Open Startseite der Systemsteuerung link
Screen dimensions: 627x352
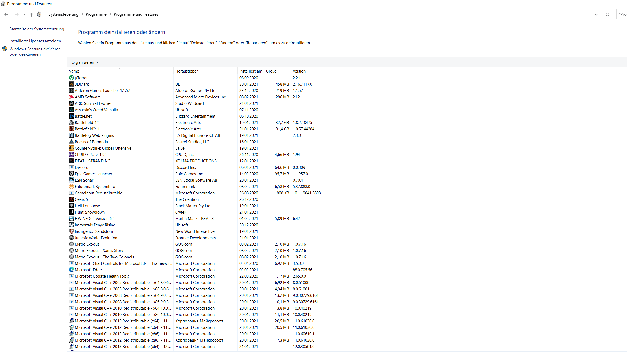37,29
